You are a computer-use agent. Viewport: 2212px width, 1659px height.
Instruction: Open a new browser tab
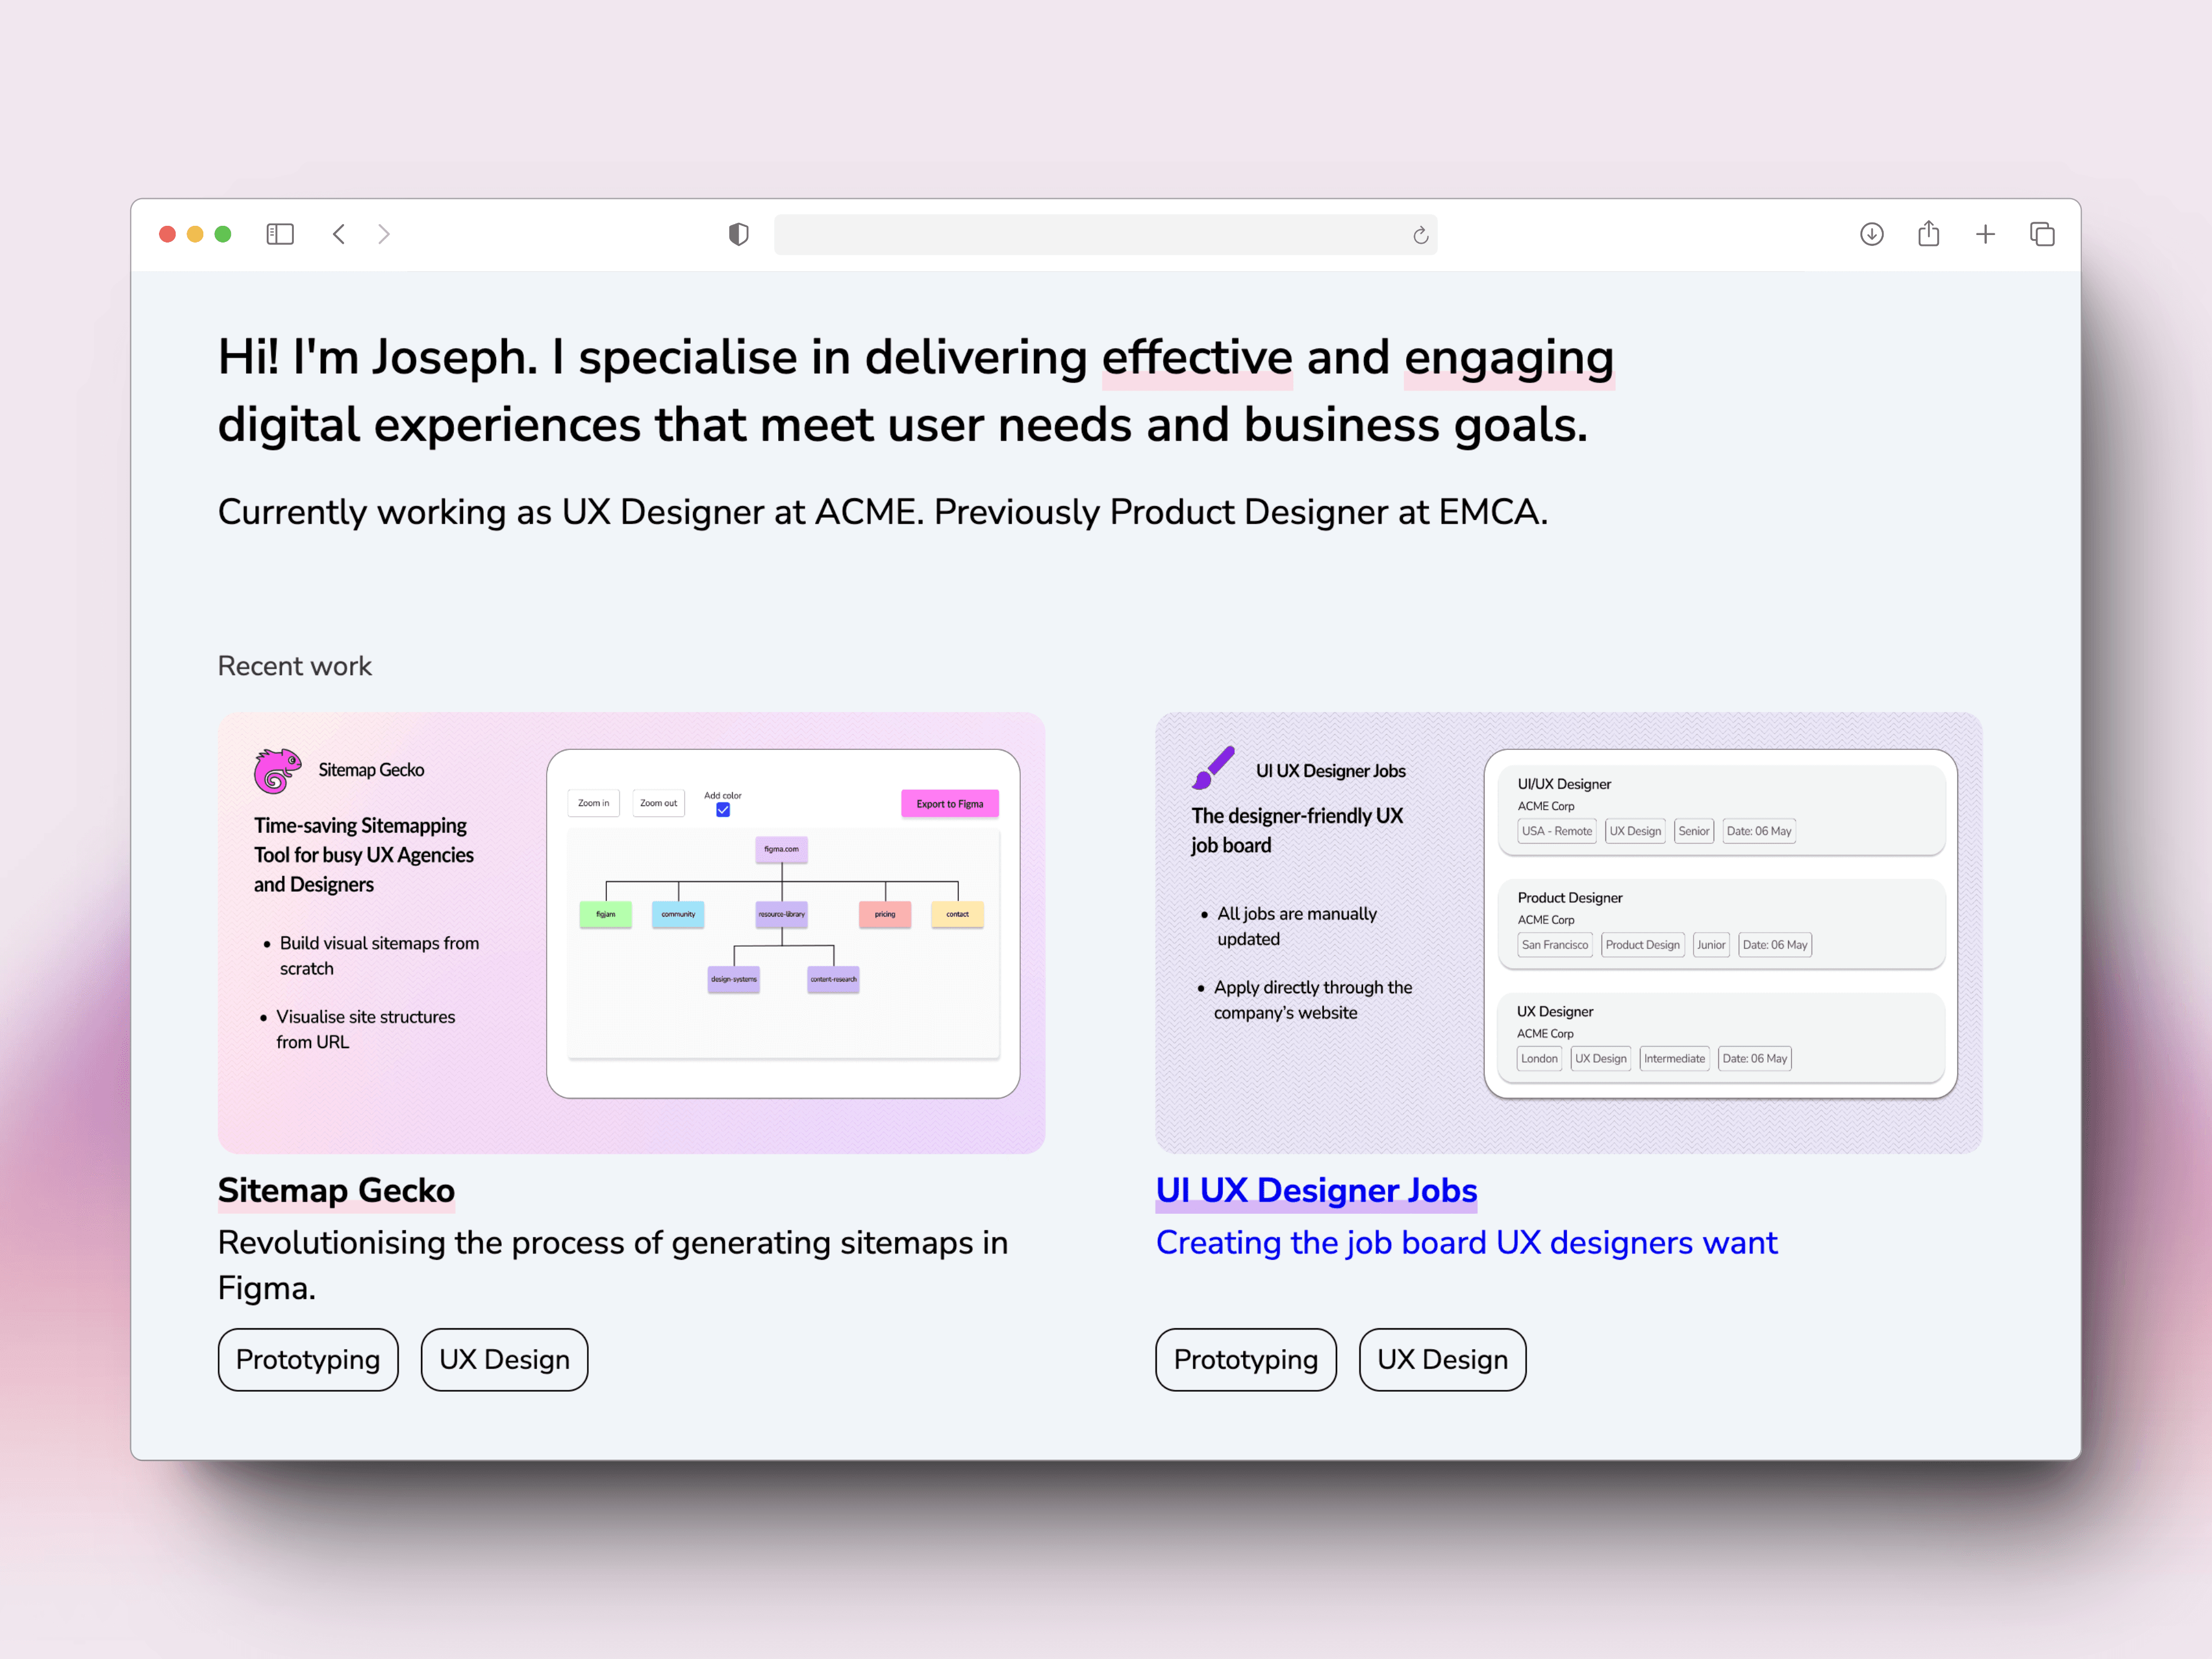[1985, 234]
